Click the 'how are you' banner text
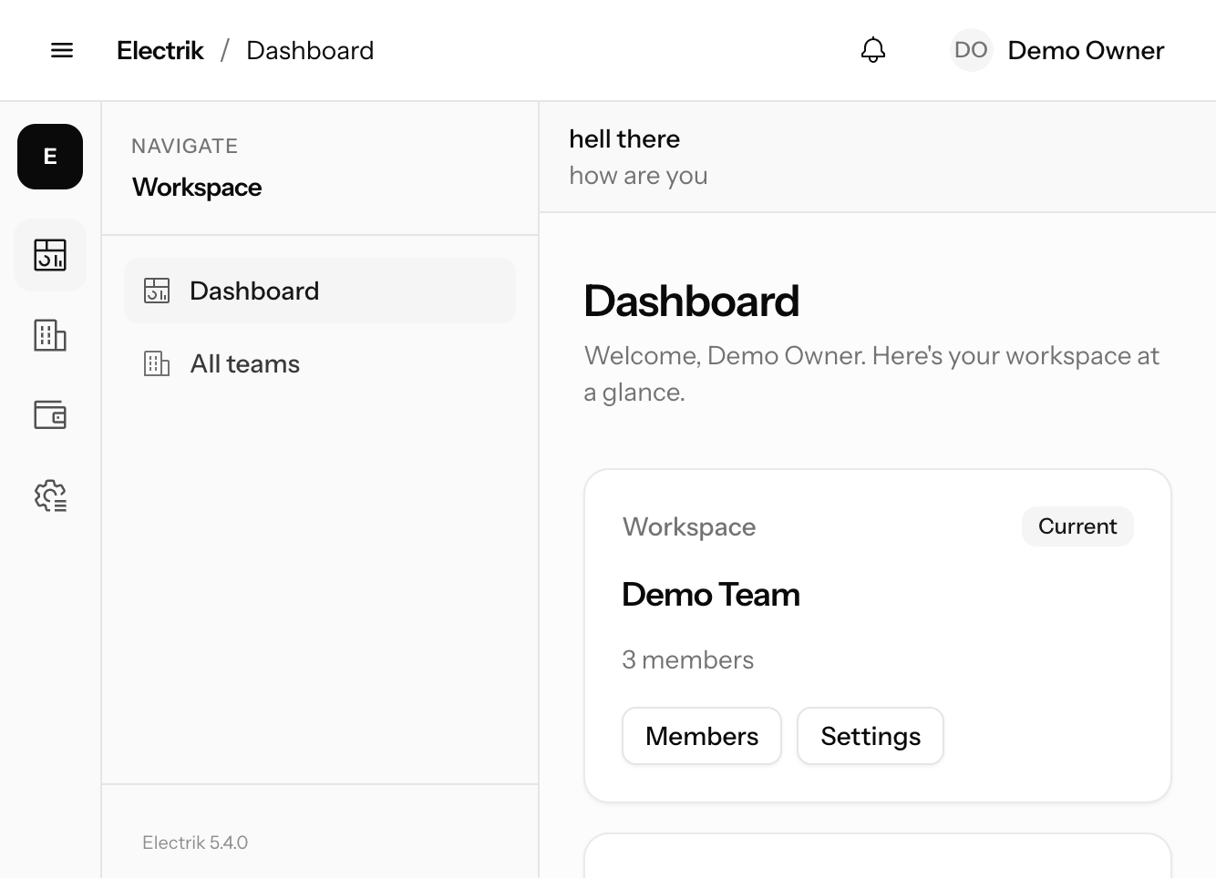The width and height of the screenshot is (1216, 878). (x=638, y=175)
